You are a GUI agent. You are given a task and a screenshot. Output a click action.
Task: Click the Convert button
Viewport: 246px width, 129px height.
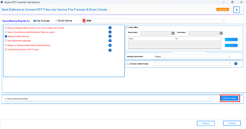pyautogui.click(x=232, y=123)
